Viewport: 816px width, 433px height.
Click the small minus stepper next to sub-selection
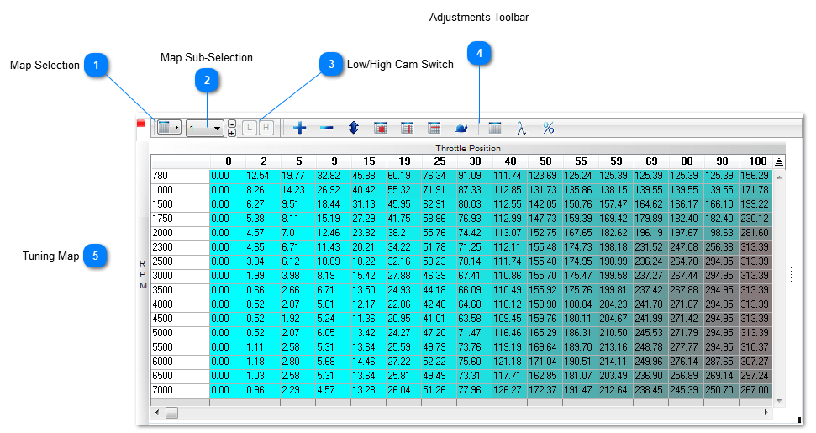[x=232, y=124]
